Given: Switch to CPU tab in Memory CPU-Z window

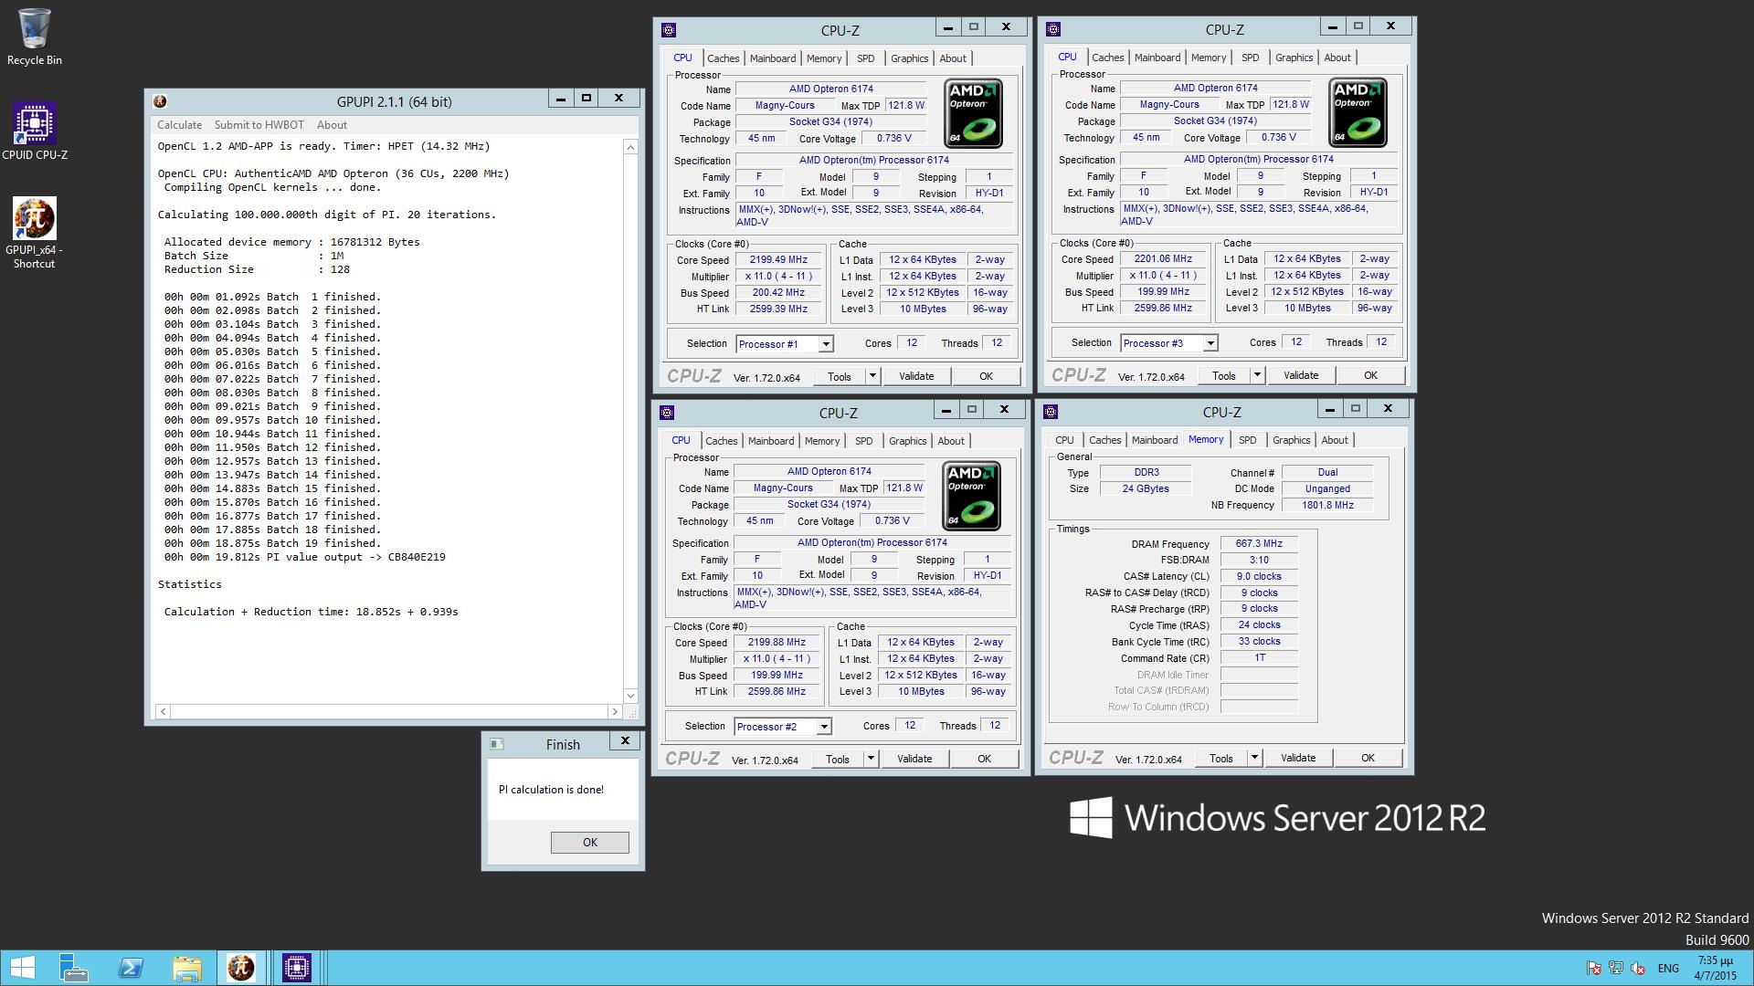Looking at the screenshot, I should point(1064,440).
